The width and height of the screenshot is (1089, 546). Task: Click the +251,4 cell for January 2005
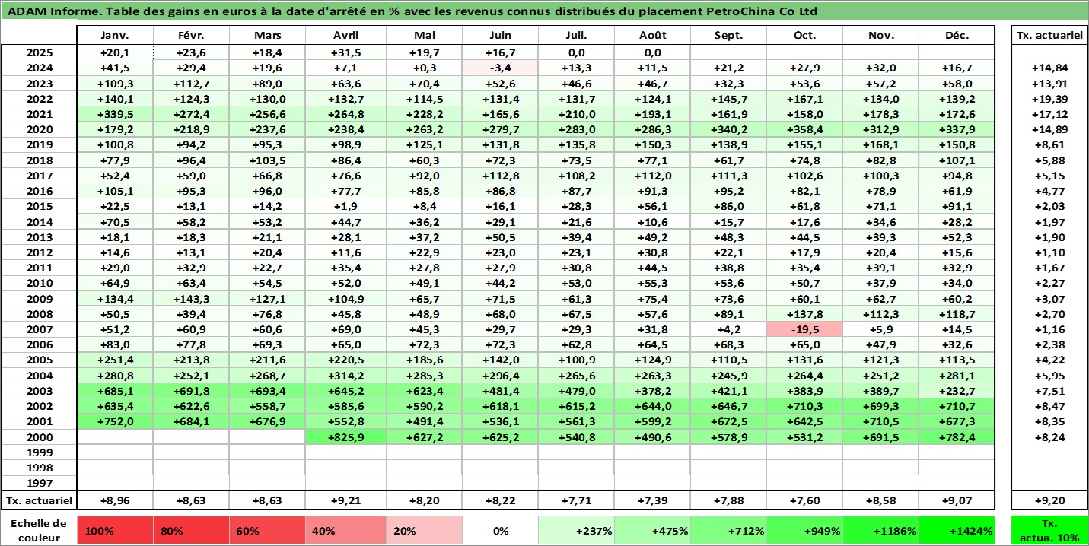[x=116, y=360]
